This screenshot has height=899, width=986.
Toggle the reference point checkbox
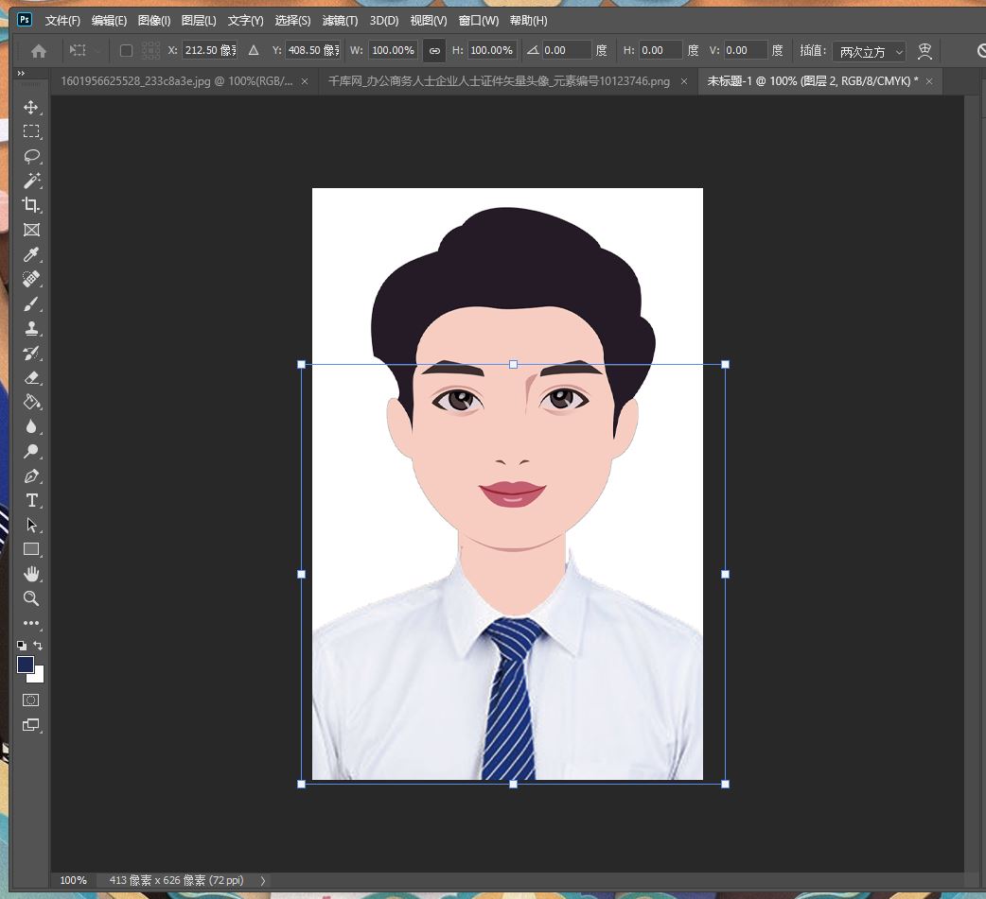(126, 50)
